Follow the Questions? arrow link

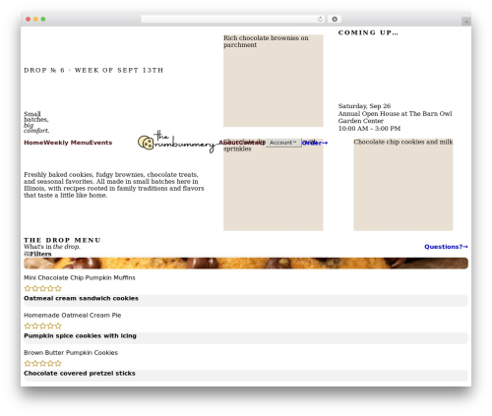click(446, 247)
